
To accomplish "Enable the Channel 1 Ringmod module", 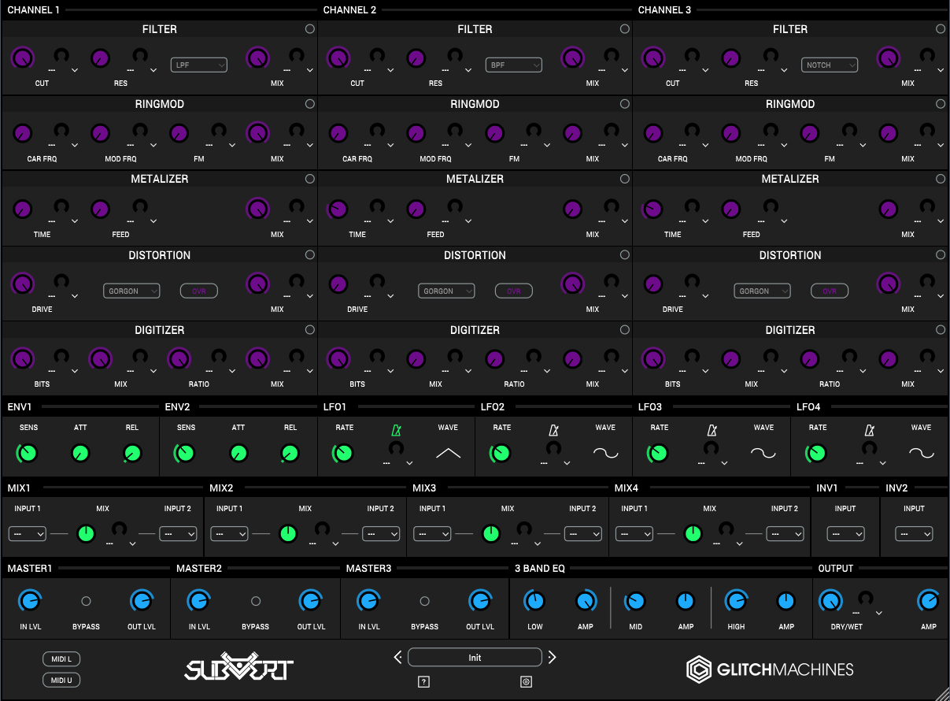I will point(310,104).
